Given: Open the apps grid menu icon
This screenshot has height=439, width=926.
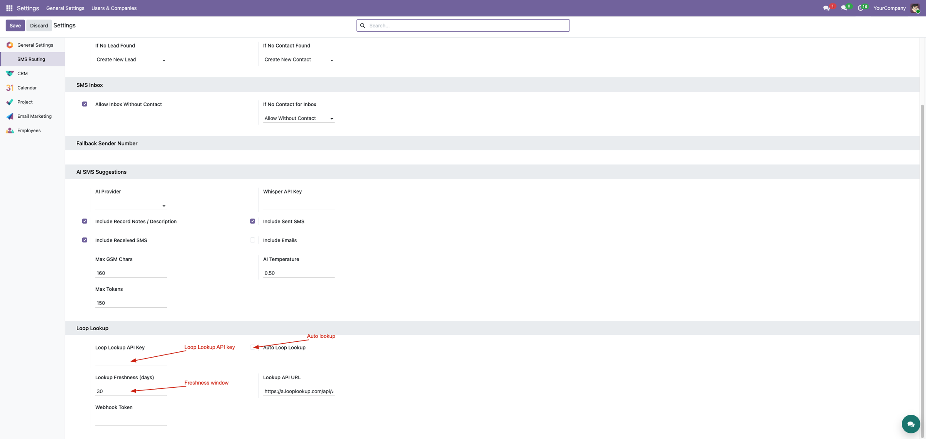Looking at the screenshot, I should (x=9, y=8).
